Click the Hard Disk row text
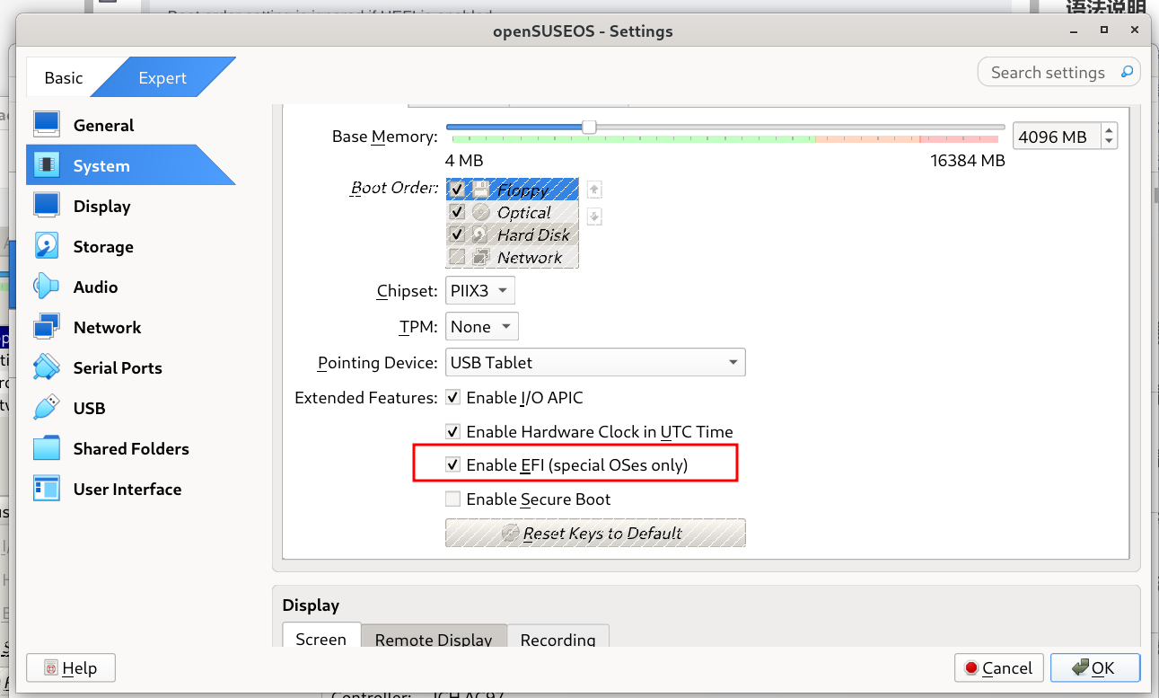This screenshot has height=698, width=1159. tap(534, 234)
